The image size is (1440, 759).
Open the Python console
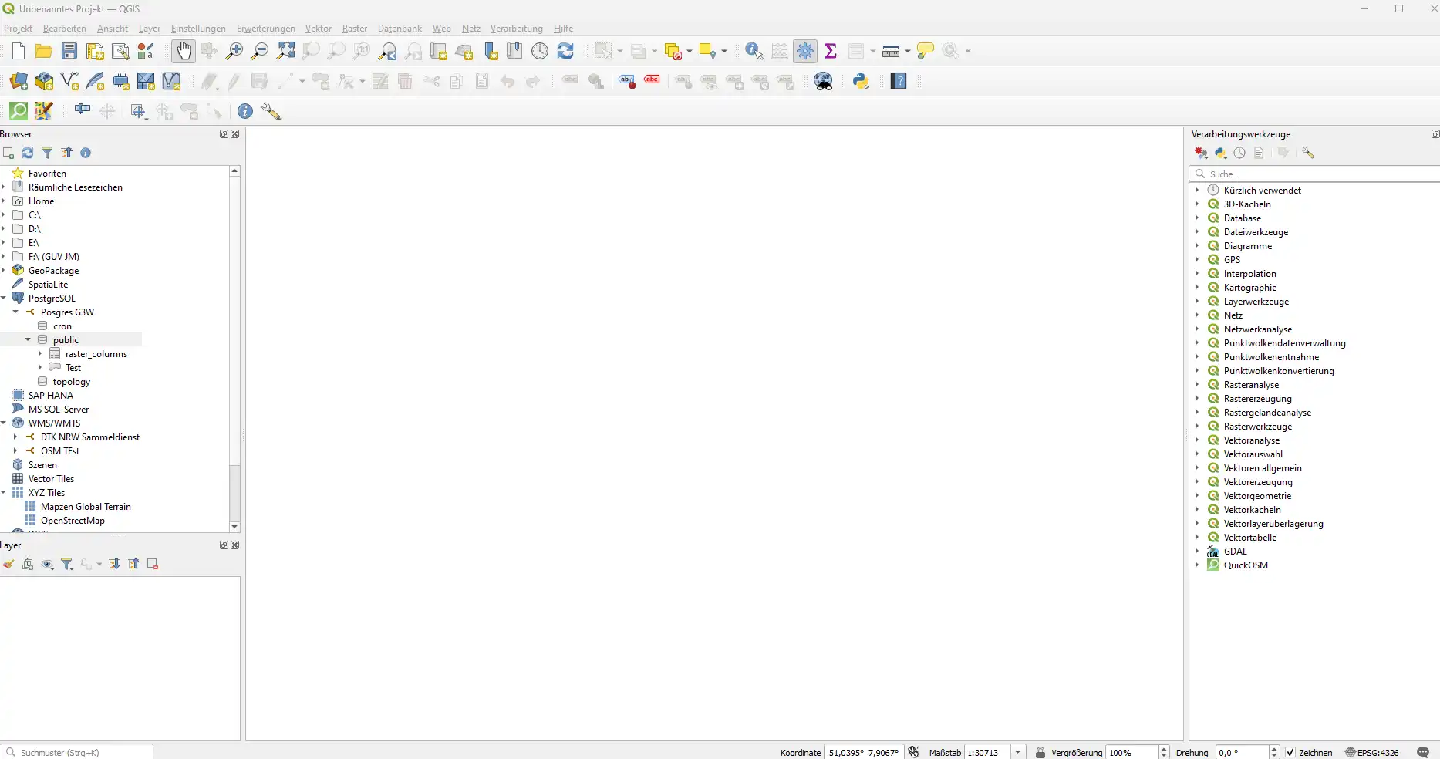(x=862, y=81)
